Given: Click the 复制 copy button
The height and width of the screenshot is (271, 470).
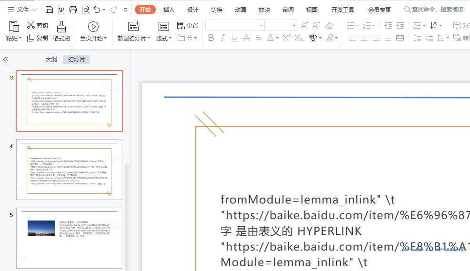Looking at the screenshot, I should point(38,38).
